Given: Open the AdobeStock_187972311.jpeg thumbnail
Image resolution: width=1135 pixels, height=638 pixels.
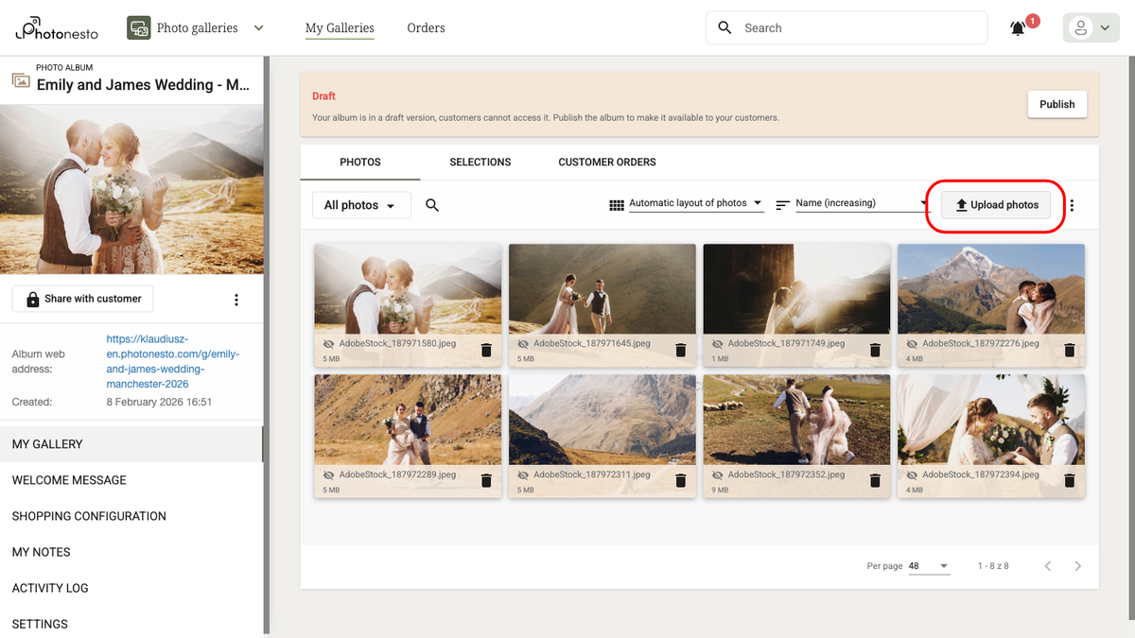Looking at the screenshot, I should [x=602, y=421].
